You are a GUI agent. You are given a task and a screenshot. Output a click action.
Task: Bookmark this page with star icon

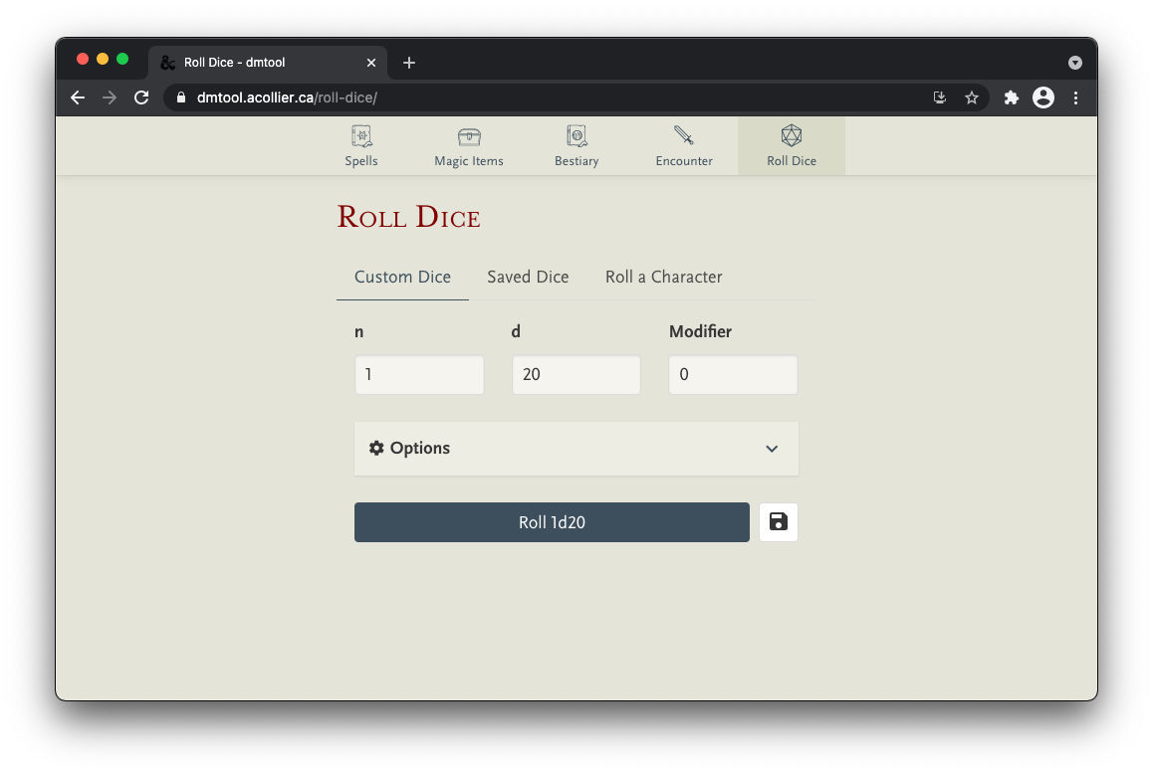[972, 97]
